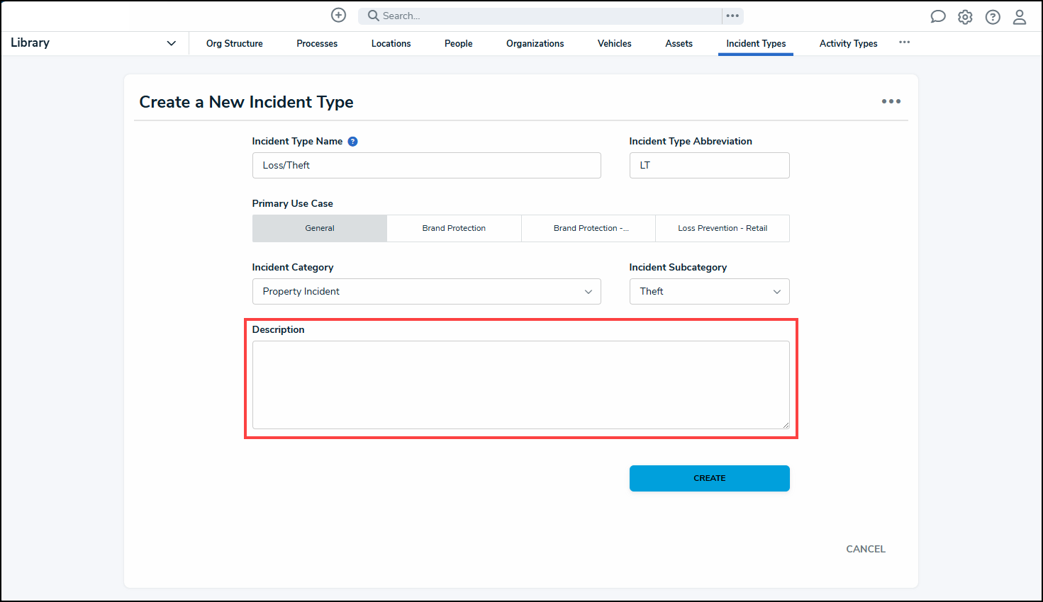Select Brand Protection use case
Viewport: 1043px width, 602px height.
pyautogui.click(x=454, y=228)
